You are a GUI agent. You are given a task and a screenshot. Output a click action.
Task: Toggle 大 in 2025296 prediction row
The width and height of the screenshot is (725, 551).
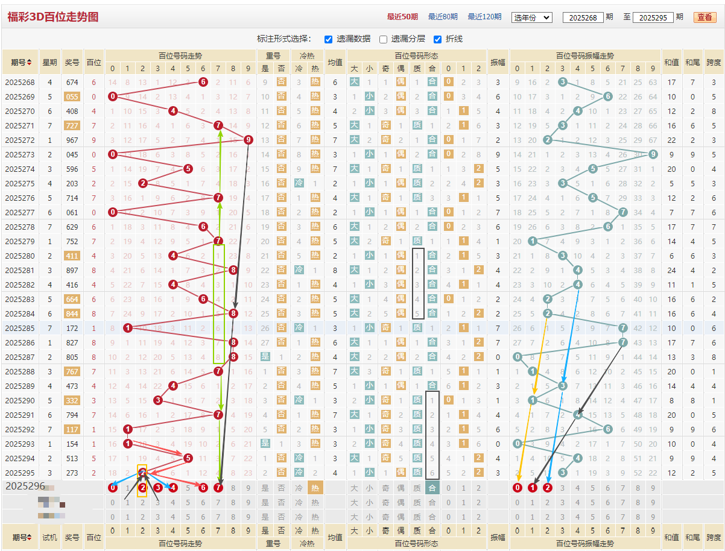tap(354, 488)
